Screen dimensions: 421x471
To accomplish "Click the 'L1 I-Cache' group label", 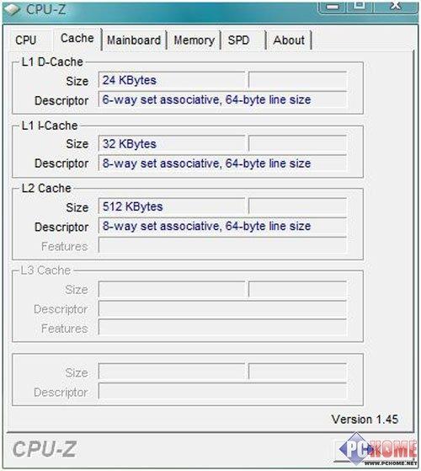I will point(50,126).
